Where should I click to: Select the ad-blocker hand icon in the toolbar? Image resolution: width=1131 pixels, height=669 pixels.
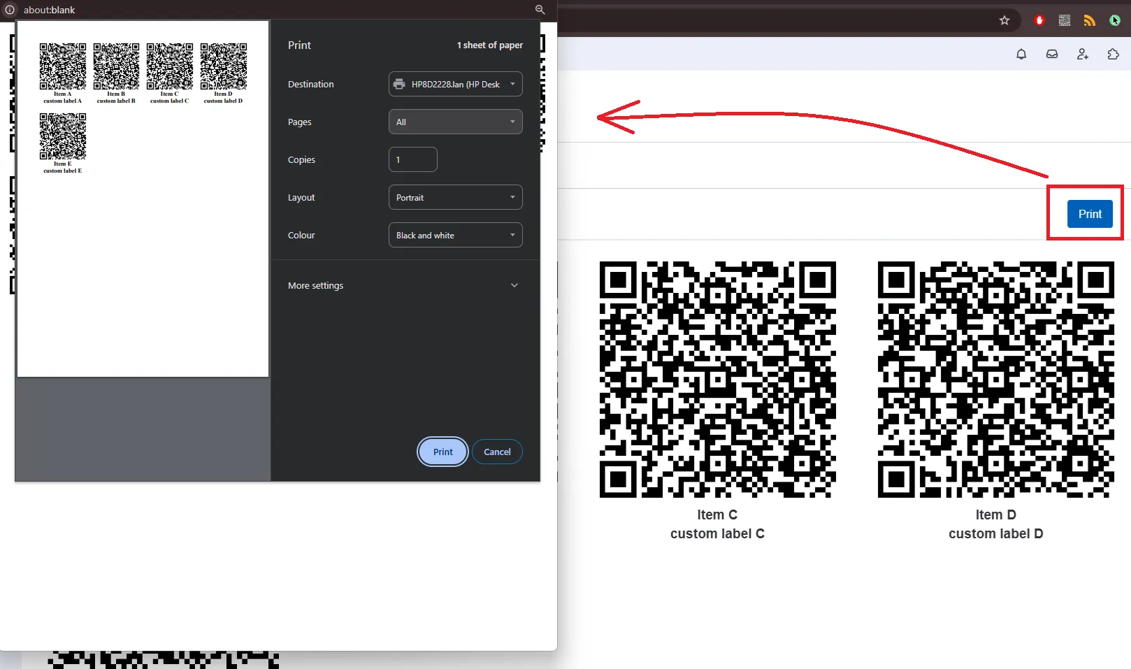point(1039,20)
